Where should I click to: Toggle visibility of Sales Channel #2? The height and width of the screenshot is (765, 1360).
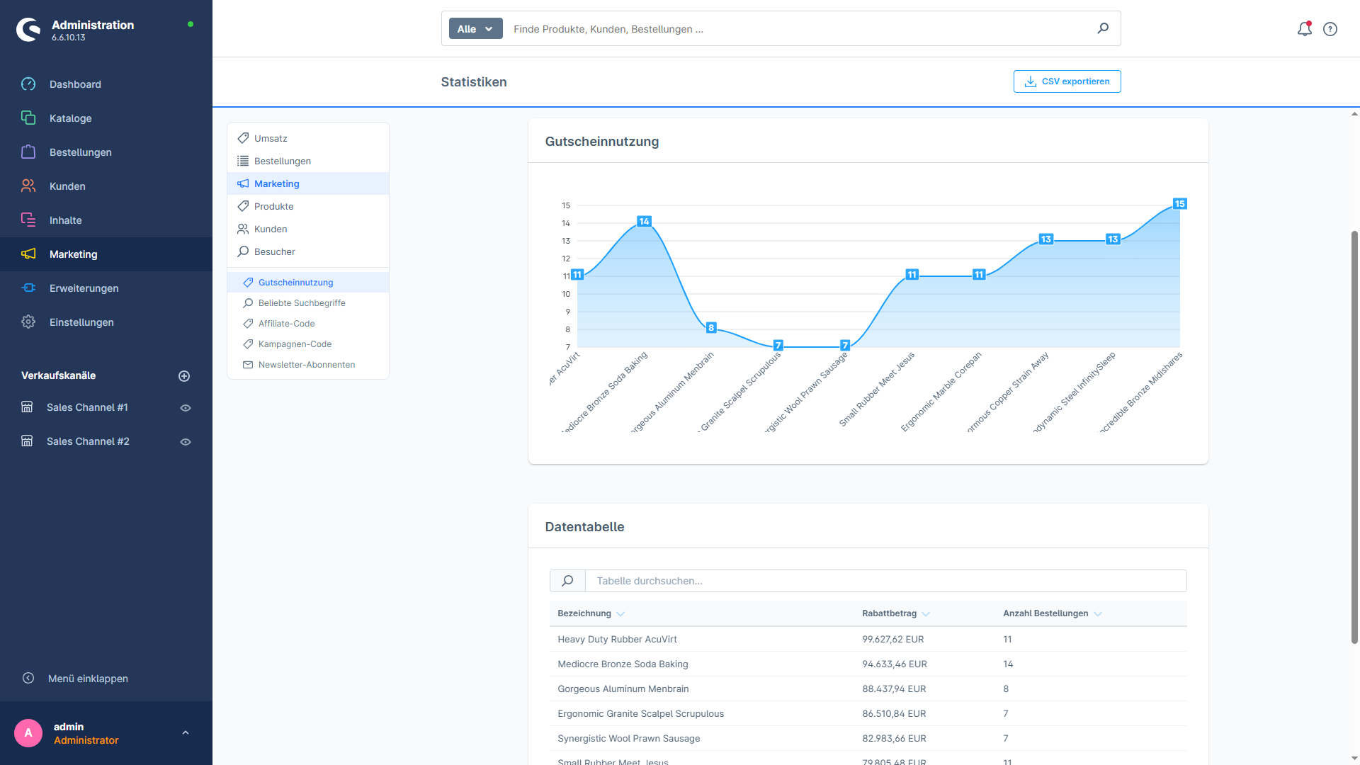[185, 441]
